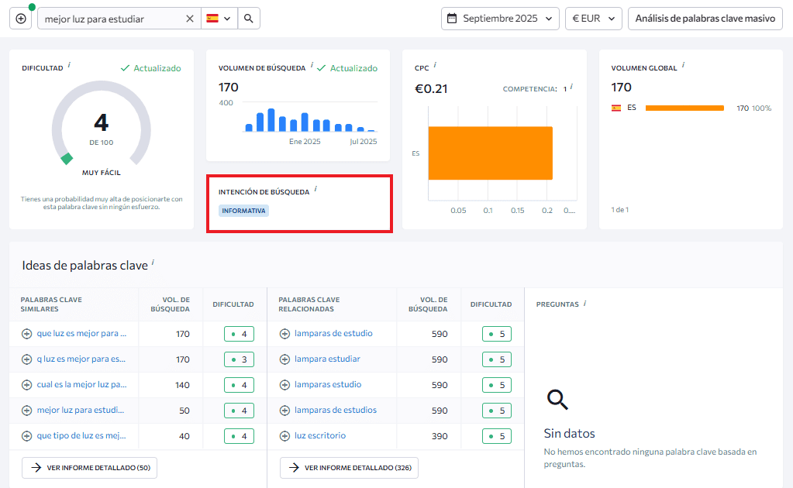Open related keyword 'lamparas de estudios'
This screenshot has height=488, width=793.
336,410
